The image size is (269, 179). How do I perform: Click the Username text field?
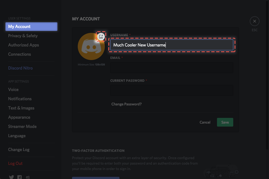tap(171, 45)
